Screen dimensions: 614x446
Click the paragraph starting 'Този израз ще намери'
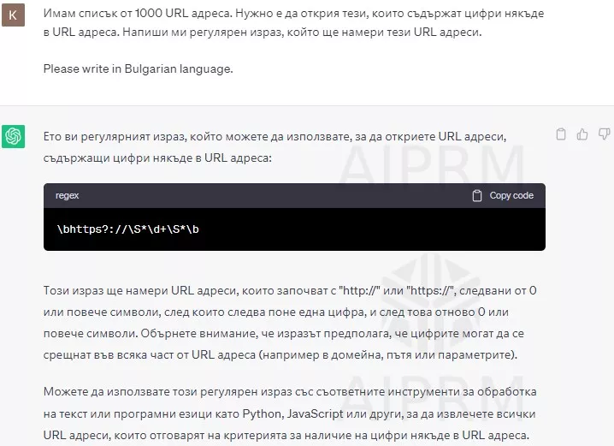[290, 323]
